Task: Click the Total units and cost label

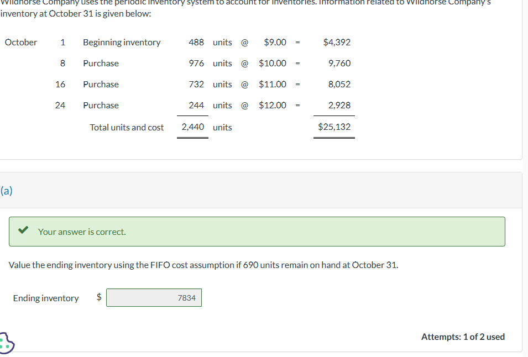Action: [127, 127]
